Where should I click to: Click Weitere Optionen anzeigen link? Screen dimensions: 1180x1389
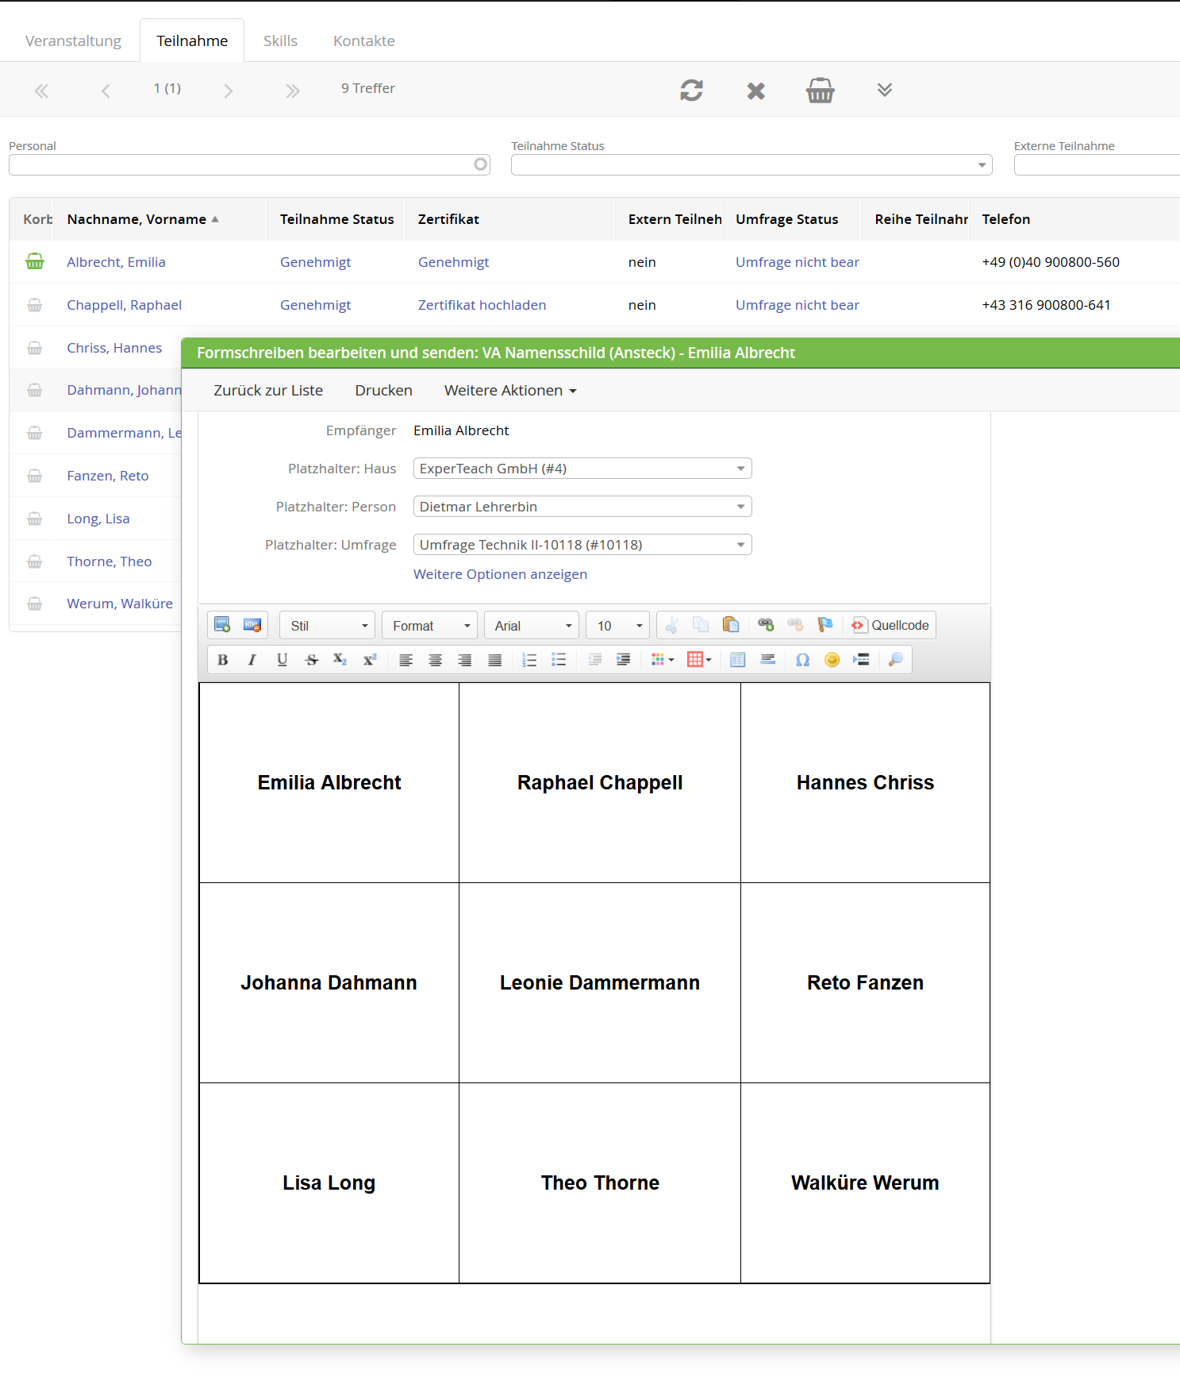tap(500, 574)
